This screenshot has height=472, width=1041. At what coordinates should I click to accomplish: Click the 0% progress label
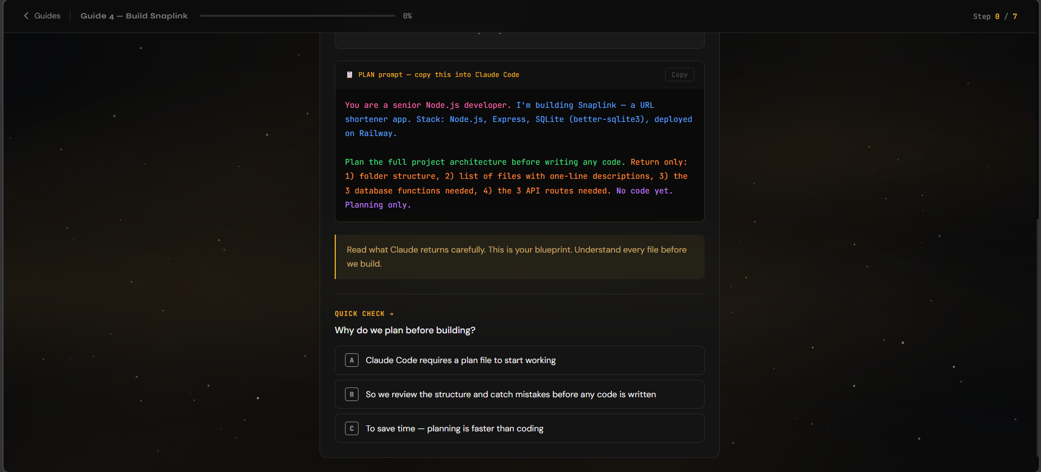tap(407, 16)
